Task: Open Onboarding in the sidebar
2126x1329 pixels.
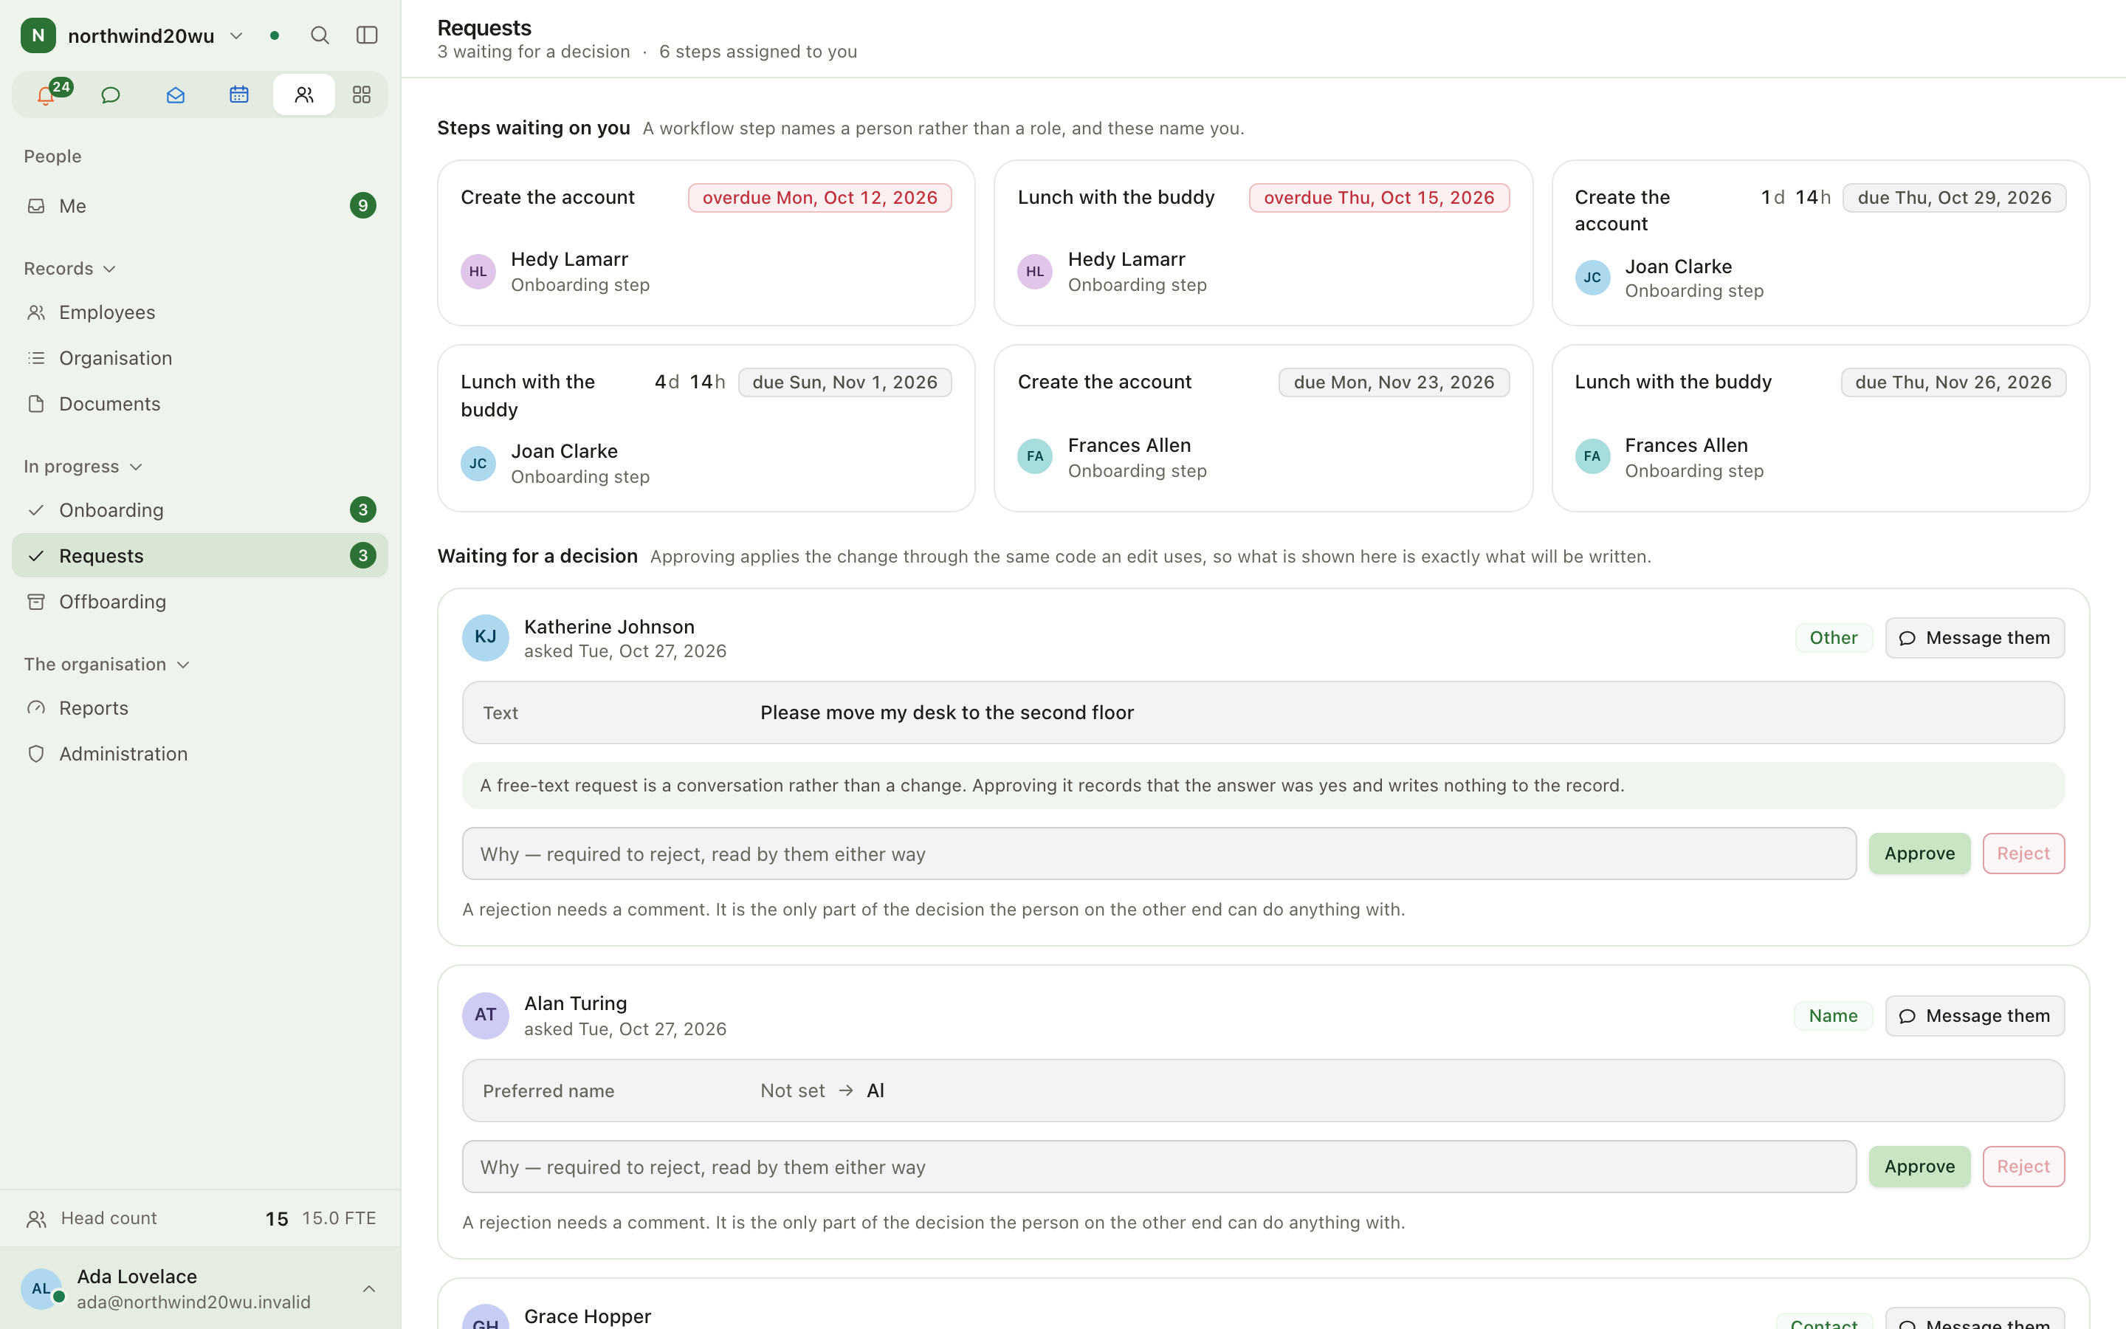Action: pos(200,509)
